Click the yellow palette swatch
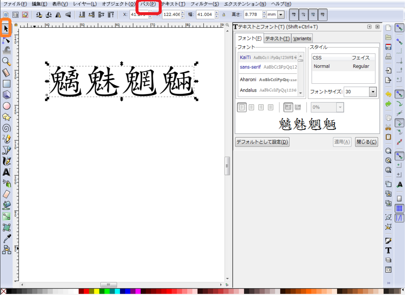The width and height of the screenshot is (405, 295). tap(97, 291)
